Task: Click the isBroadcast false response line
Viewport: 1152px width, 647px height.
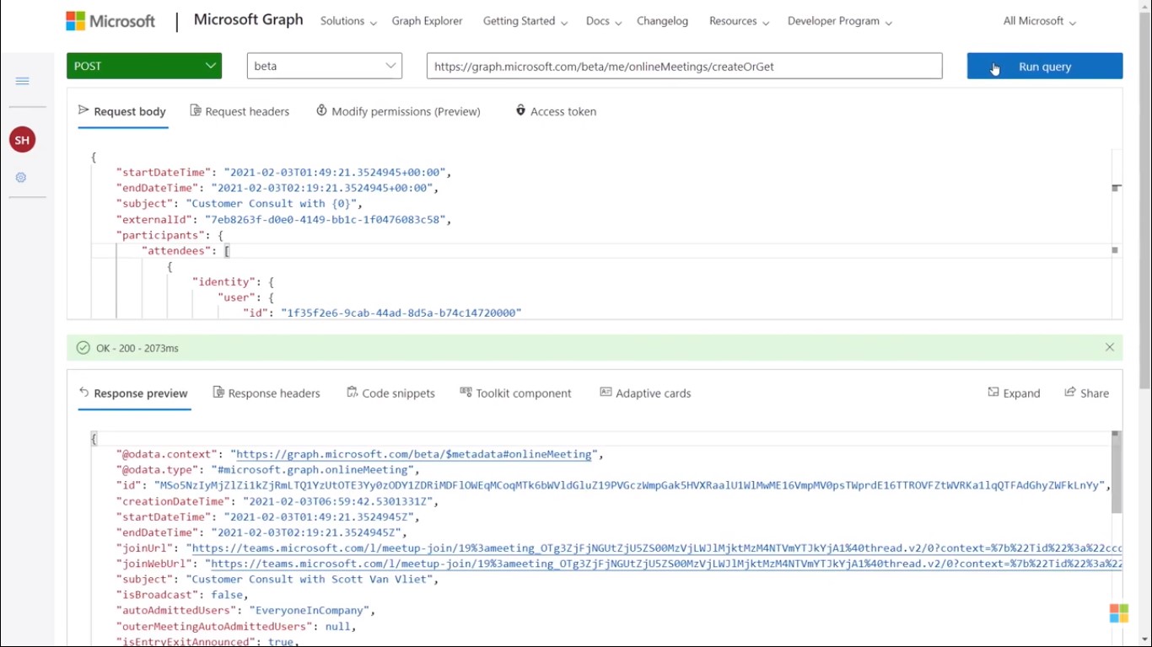Action: tap(182, 595)
